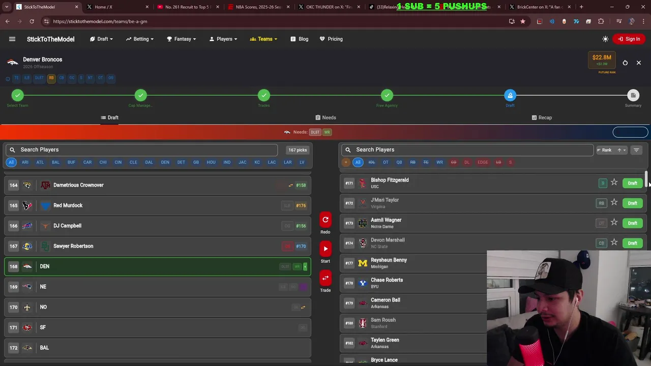This screenshot has width=651, height=366.
Task: Click the Michigan logo beside Rayshaun Benny
Action: (363, 263)
